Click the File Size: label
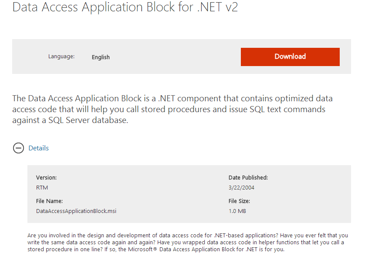 click(x=239, y=201)
